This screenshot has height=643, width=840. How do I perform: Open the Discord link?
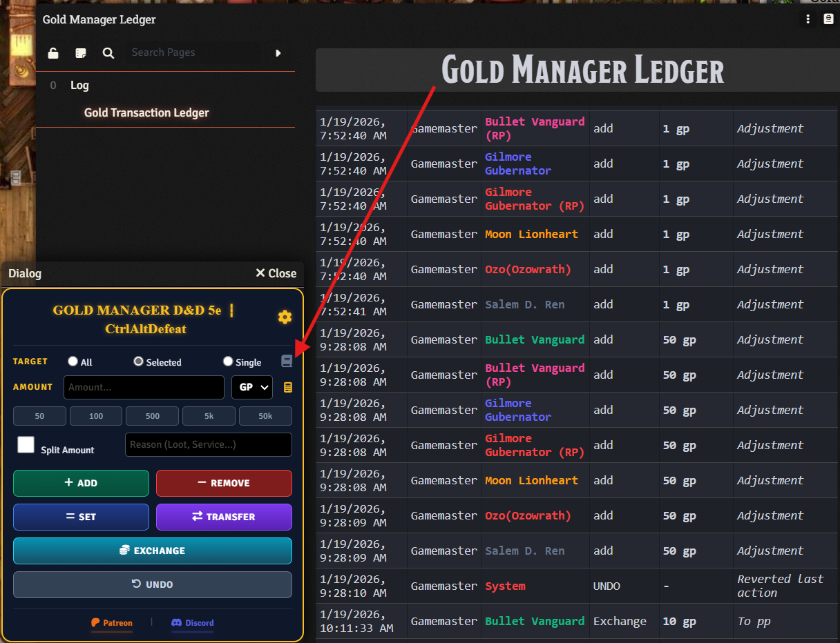[193, 623]
